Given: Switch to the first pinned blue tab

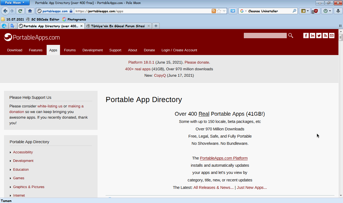Looking at the screenshot, I should (4, 26).
